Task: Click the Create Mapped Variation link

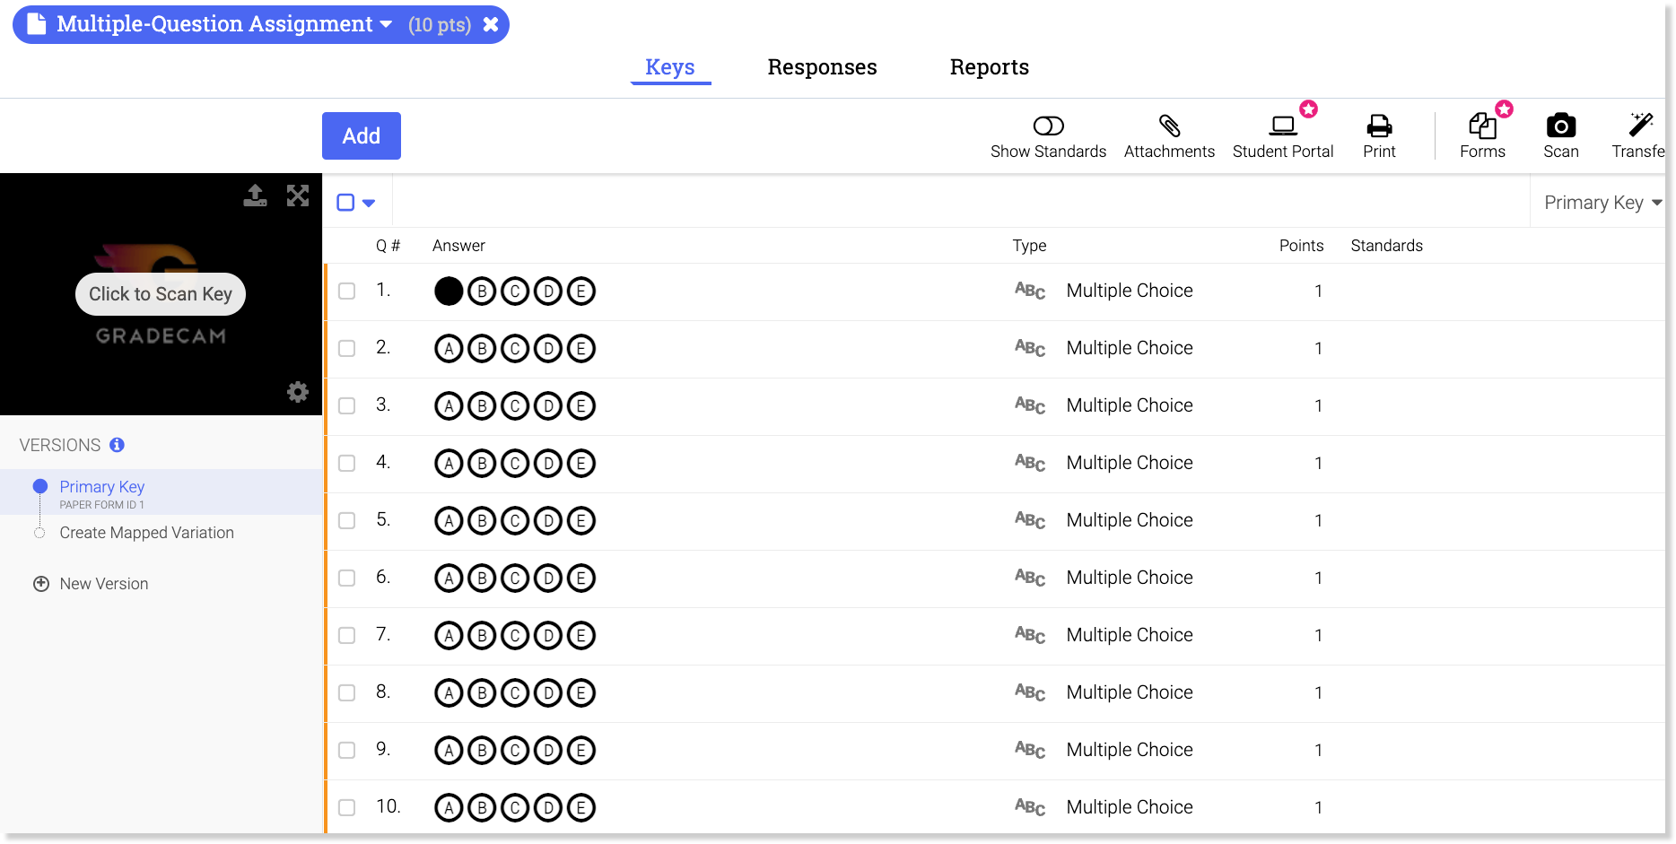Action: (146, 533)
